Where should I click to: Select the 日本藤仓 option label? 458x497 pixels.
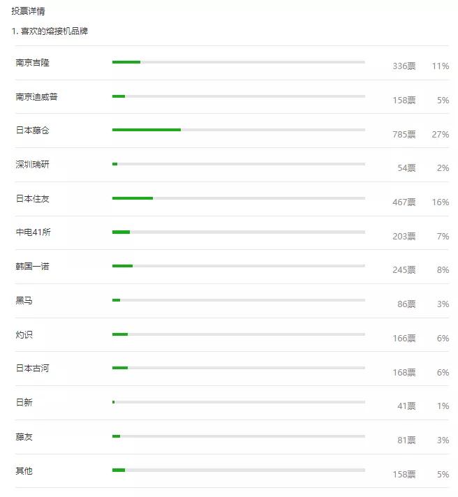(33, 131)
